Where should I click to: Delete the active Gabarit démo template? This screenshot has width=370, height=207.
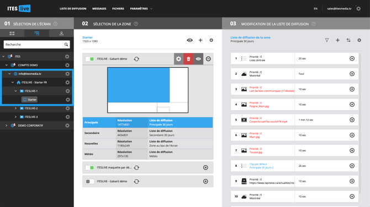pyautogui.click(x=188, y=59)
